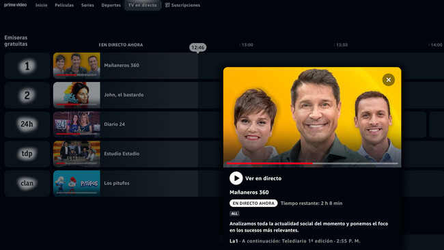Play Mañaneros 360 with the play icon
This screenshot has width=444, height=250.
point(236,178)
